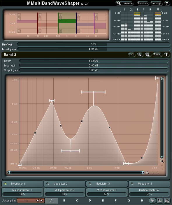Image resolution: width=172 pixels, height=205 pixels.
Task: Open Modulator 4 panel
Action: 149,184
